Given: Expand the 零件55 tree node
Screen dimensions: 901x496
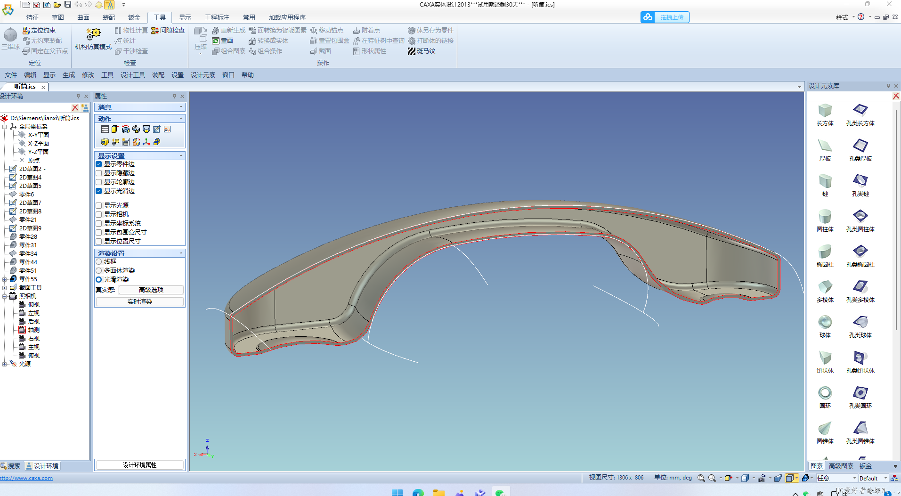Looking at the screenshot, I should [x=5, y=279].
